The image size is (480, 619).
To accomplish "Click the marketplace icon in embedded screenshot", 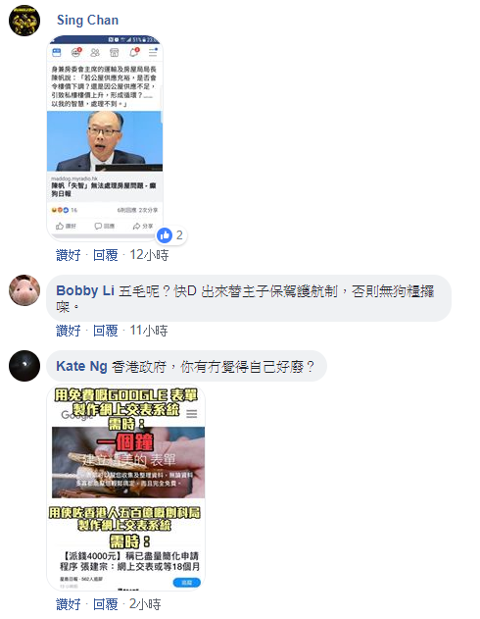I will click(x=115, y=53).
